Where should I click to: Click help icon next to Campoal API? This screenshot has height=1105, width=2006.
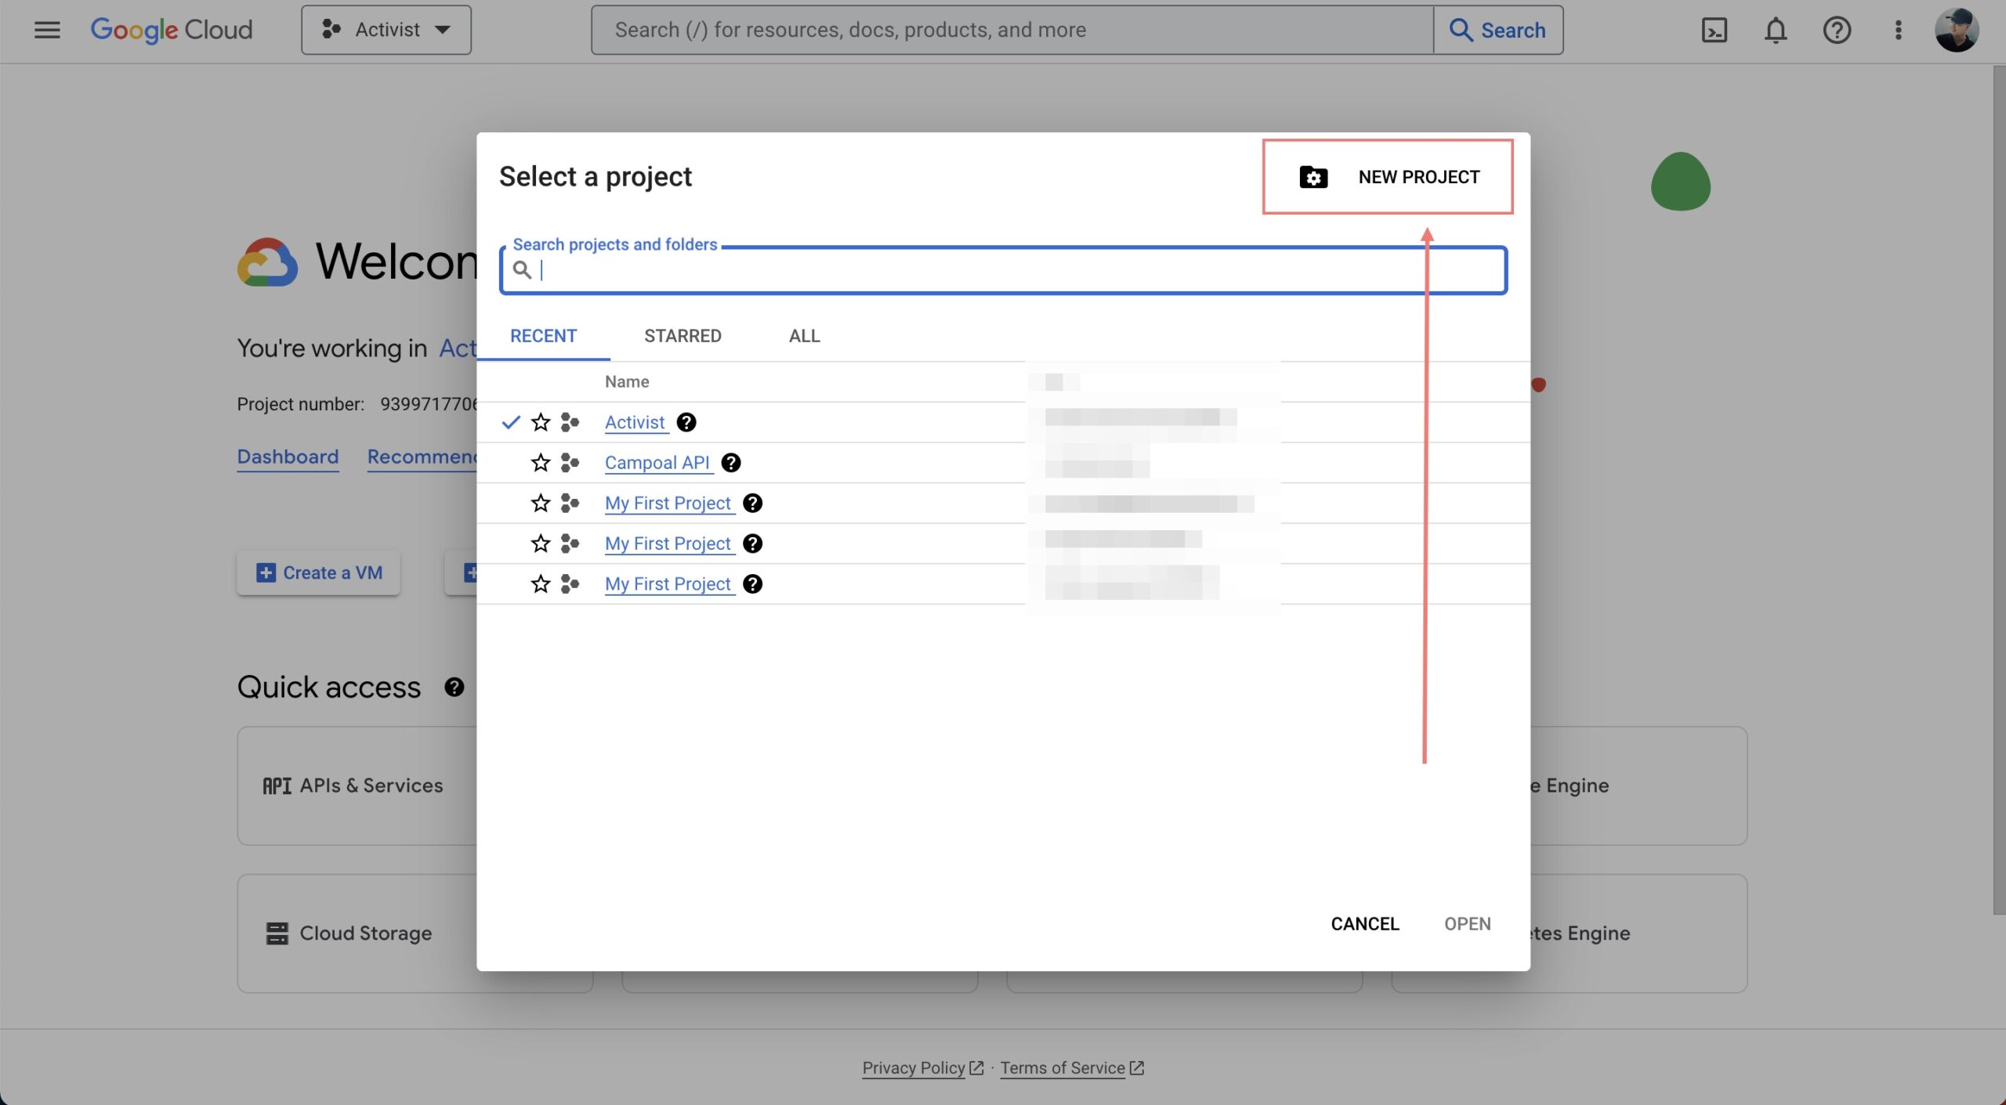[x=730, y=463]
